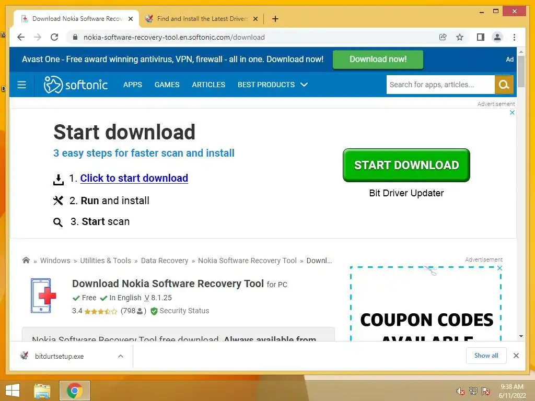Click the Security Status shield icon
The height and width of the screenshot is (401, 535).
[x=154, y=311]
